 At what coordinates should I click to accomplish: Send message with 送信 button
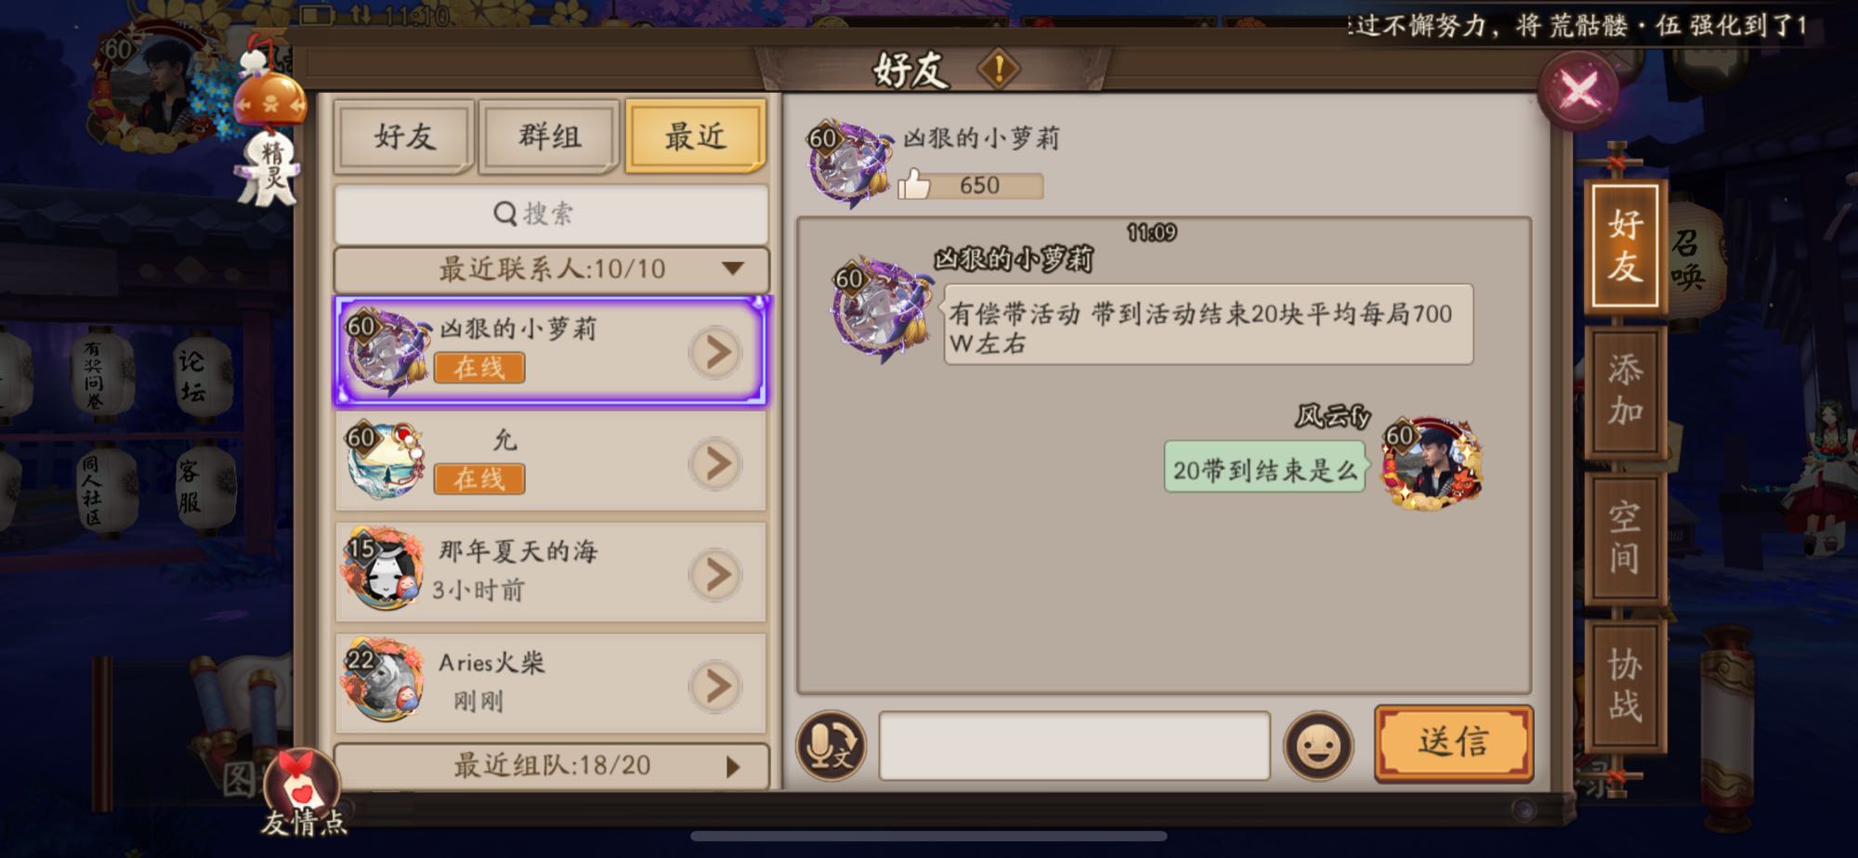(1453, 743)
